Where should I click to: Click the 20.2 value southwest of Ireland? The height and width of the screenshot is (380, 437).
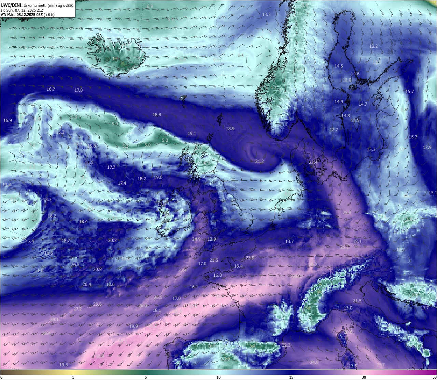pyautogui.click(x=112, y=240)
